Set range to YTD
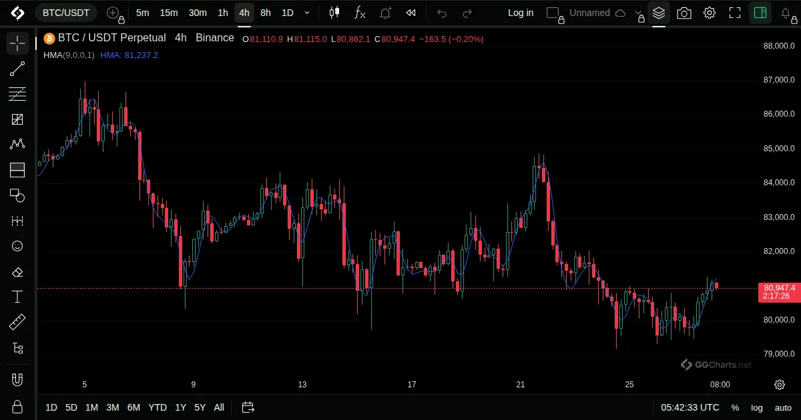 tap(158, 407)
